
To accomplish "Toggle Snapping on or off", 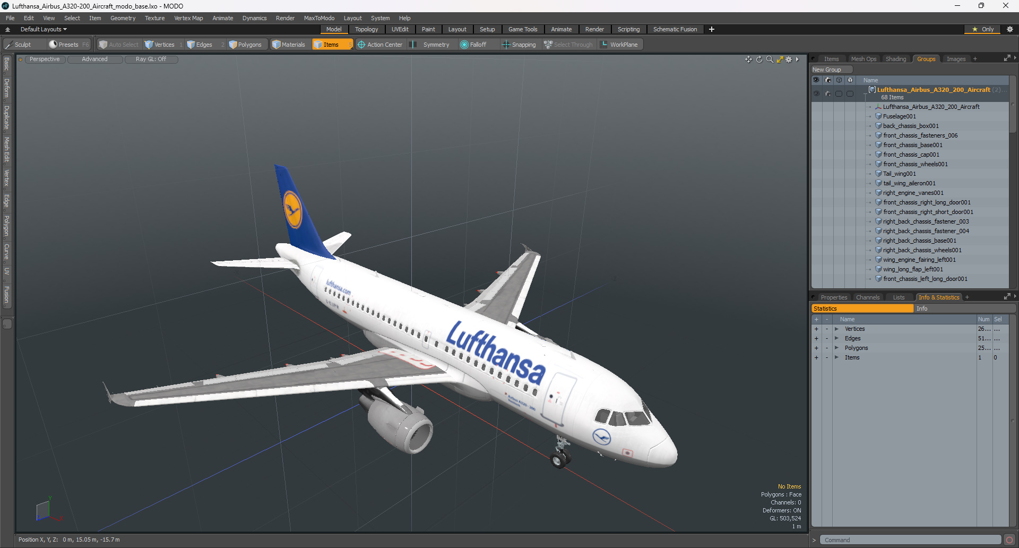I will (519, 45).
